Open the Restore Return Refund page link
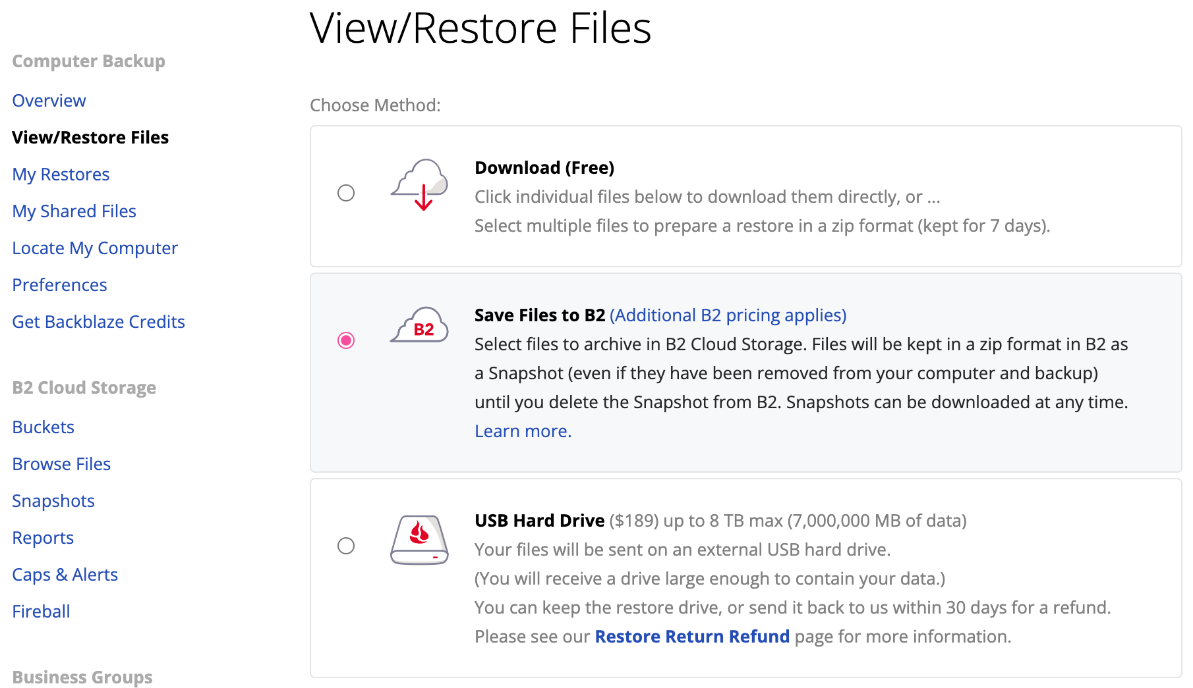Image resolution: width=1193 pixels, height=688 pixels. [692, 637]
